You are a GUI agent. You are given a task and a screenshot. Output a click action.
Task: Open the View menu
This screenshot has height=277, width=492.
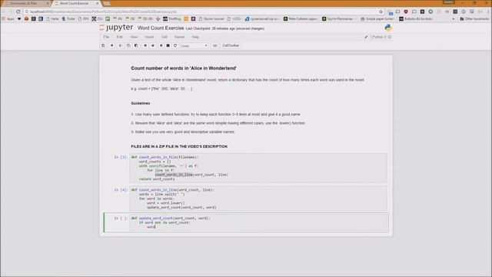tap(134, 37)
